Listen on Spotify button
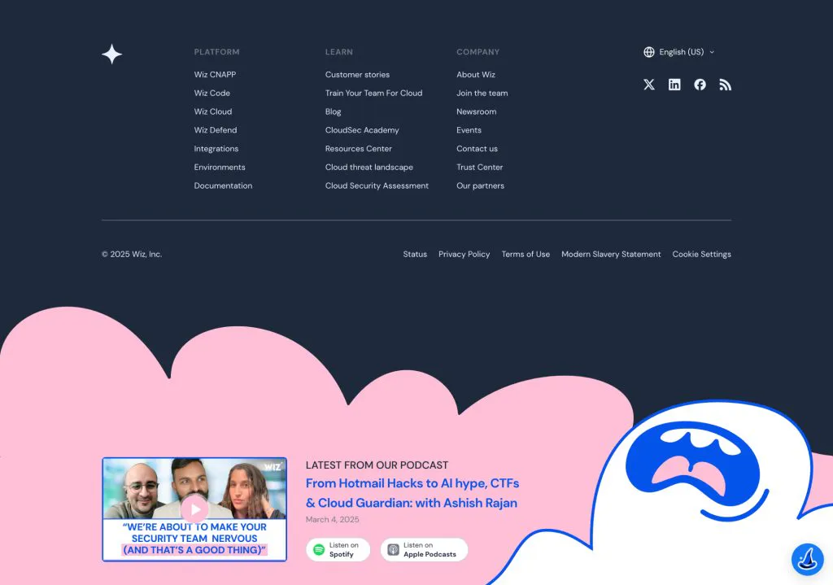 coord(338,549)
